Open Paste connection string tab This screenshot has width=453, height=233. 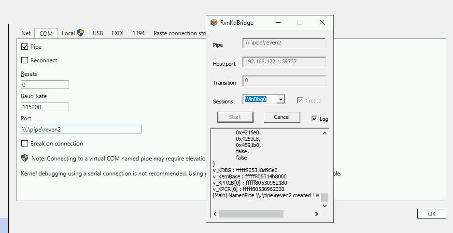[179, 33]
